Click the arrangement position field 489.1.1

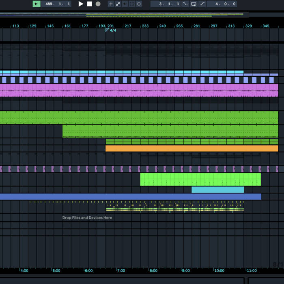(x=58, y=4)
